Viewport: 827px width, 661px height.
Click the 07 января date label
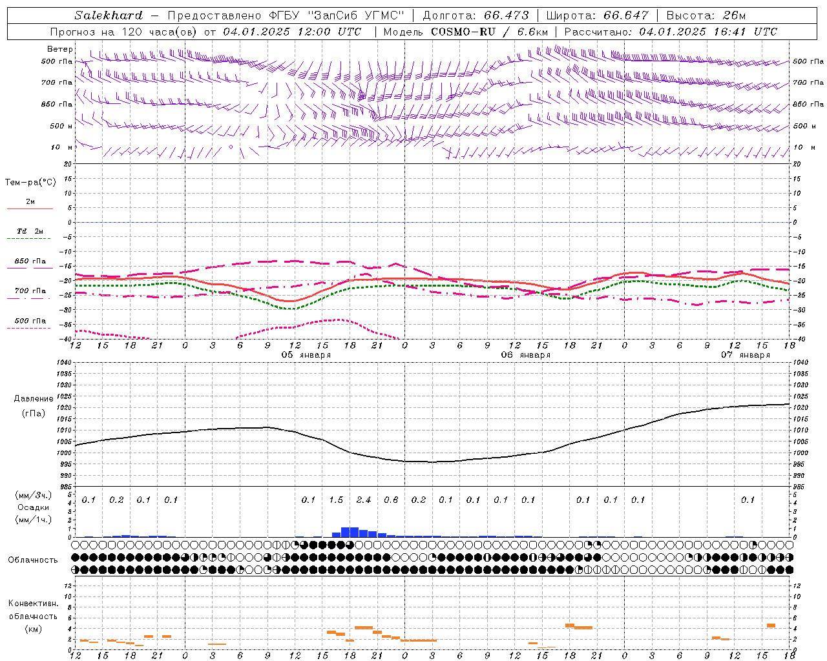[x=746, y=355]
